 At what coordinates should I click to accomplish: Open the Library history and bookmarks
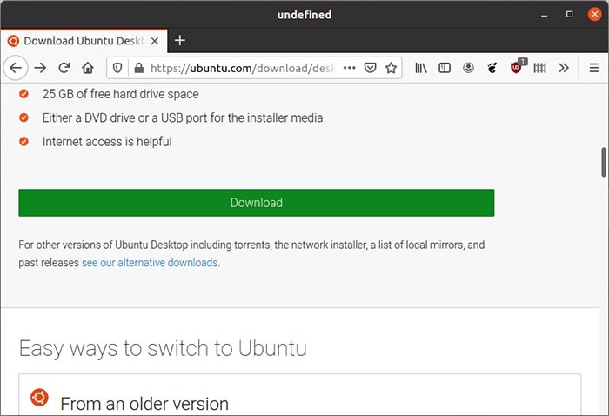(x=420, y=68)
